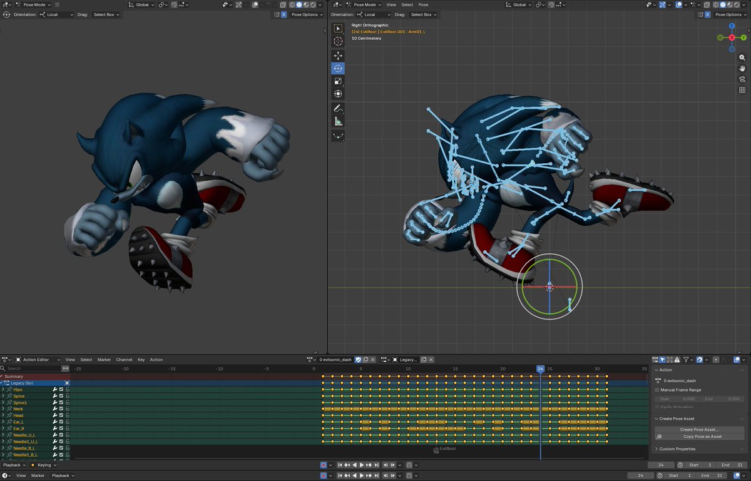Uncheck the Hips channel checkbox

(x=61, y=390)
